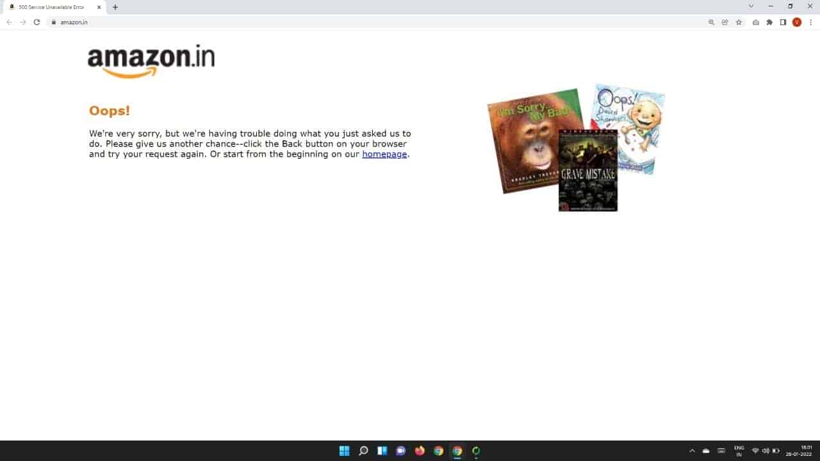Viewport: 820px width, 461px height.
Task: Follow the homepage link
Action: [x=384, y=154]
